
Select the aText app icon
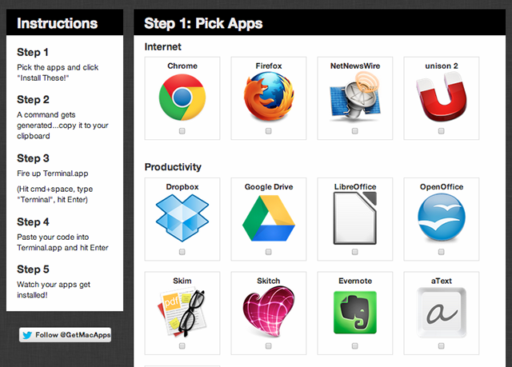click(441, 312)
